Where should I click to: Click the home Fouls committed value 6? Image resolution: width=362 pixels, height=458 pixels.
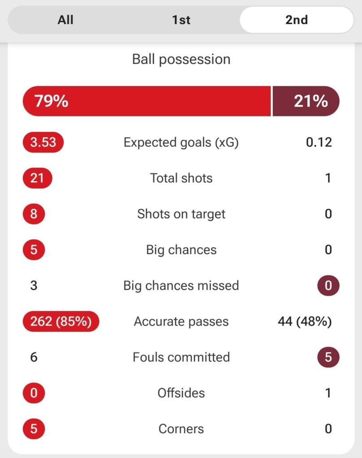point(33,357)
